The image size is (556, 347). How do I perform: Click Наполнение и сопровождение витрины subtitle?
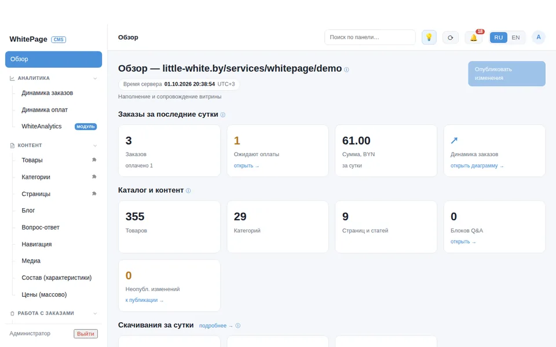170,97
